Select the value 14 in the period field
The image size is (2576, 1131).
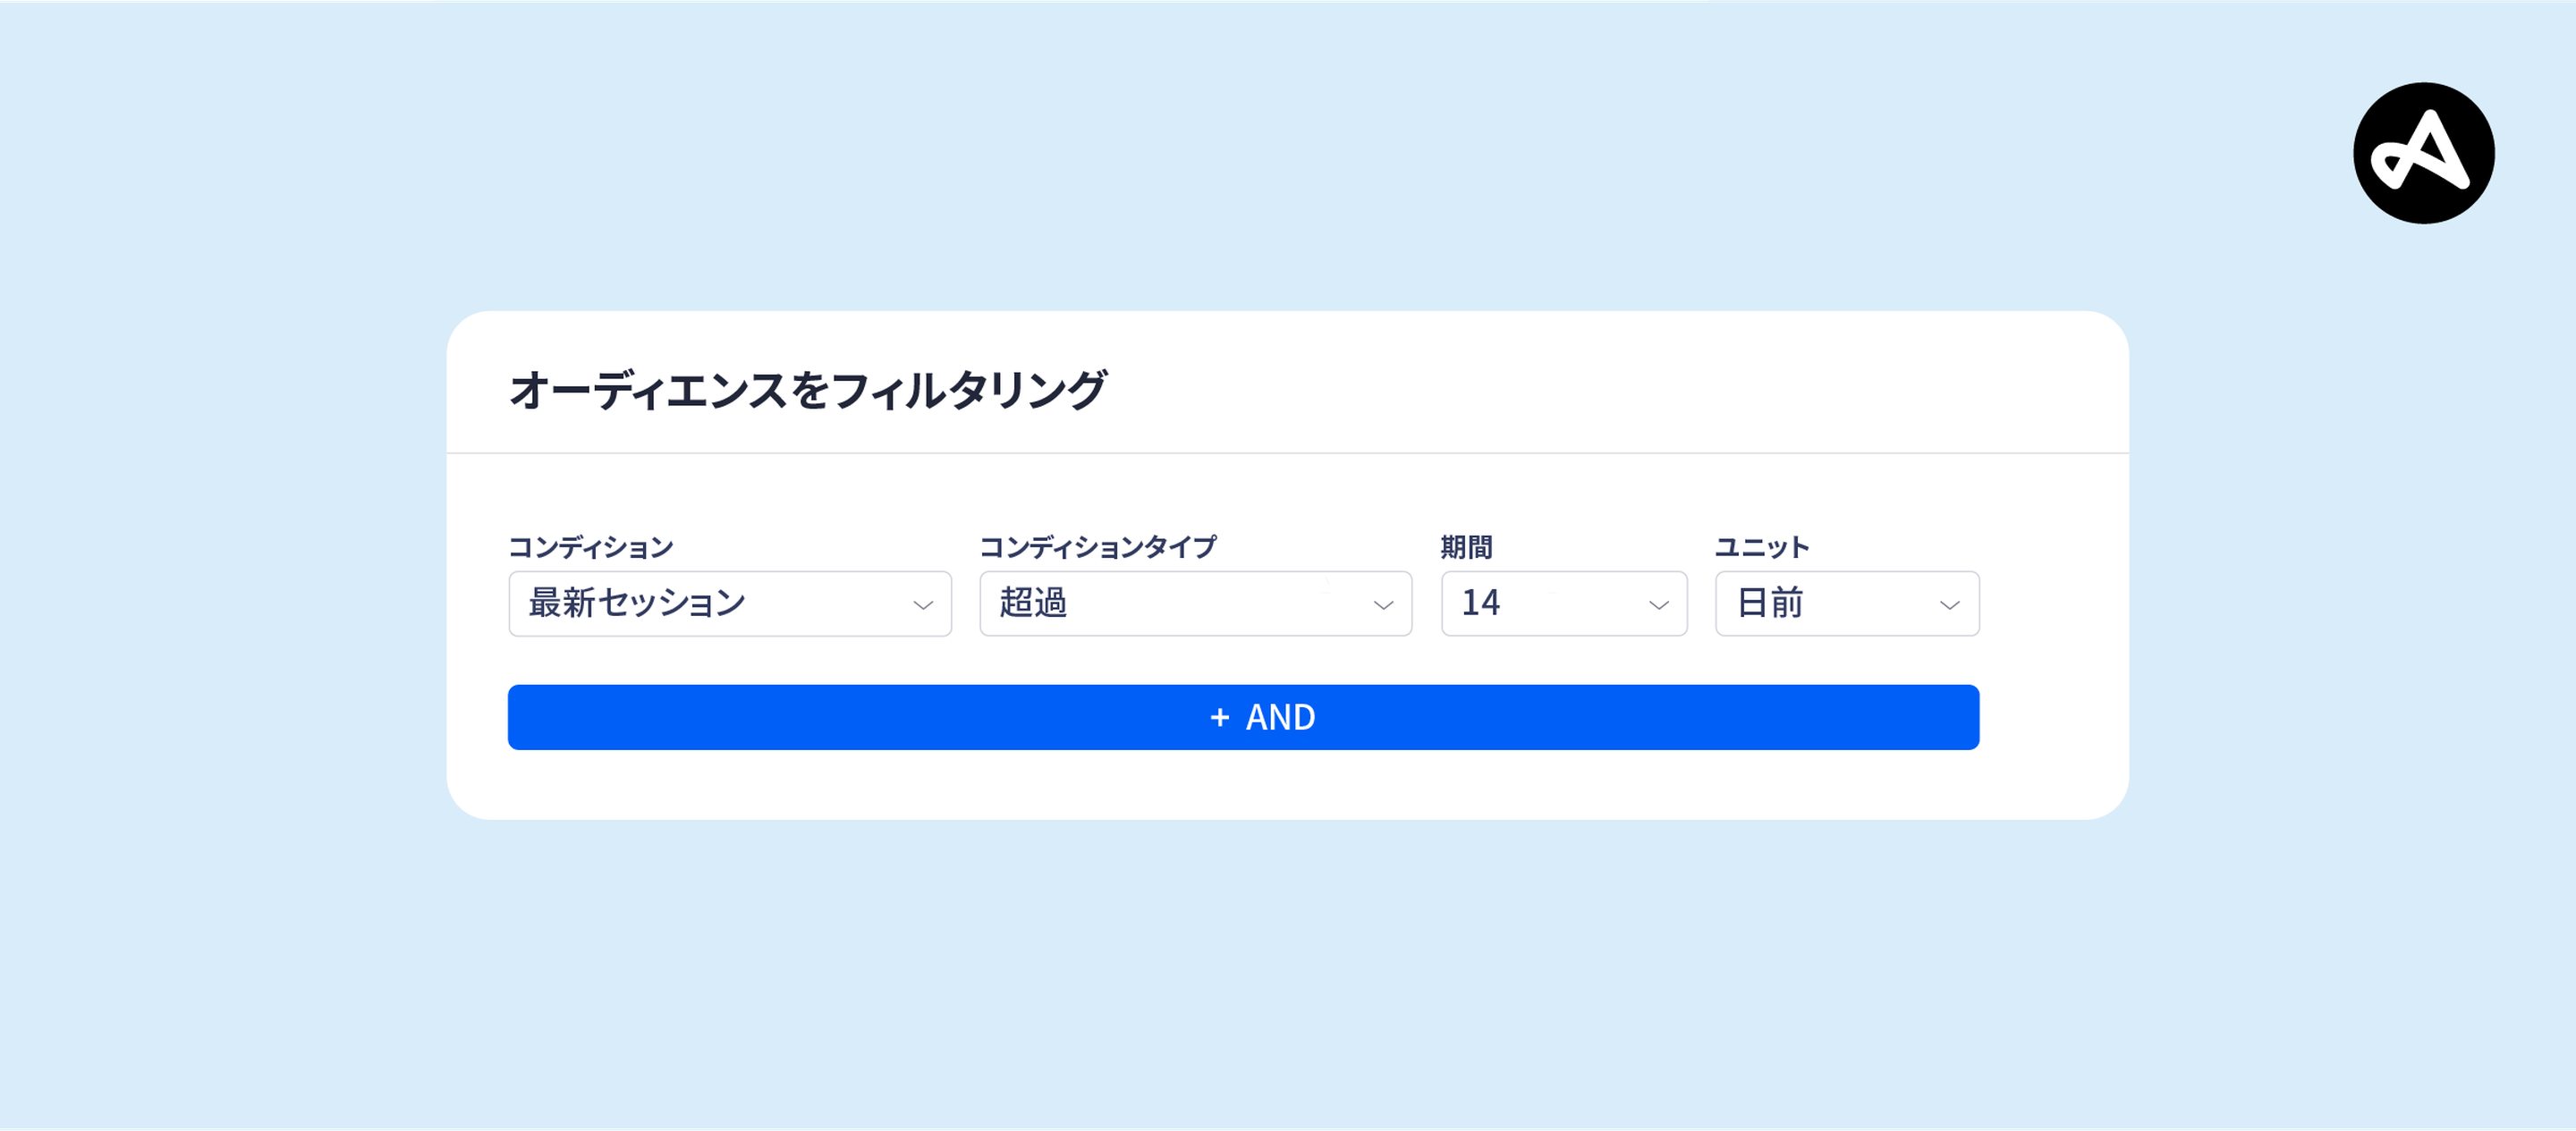click(1481, 603)
